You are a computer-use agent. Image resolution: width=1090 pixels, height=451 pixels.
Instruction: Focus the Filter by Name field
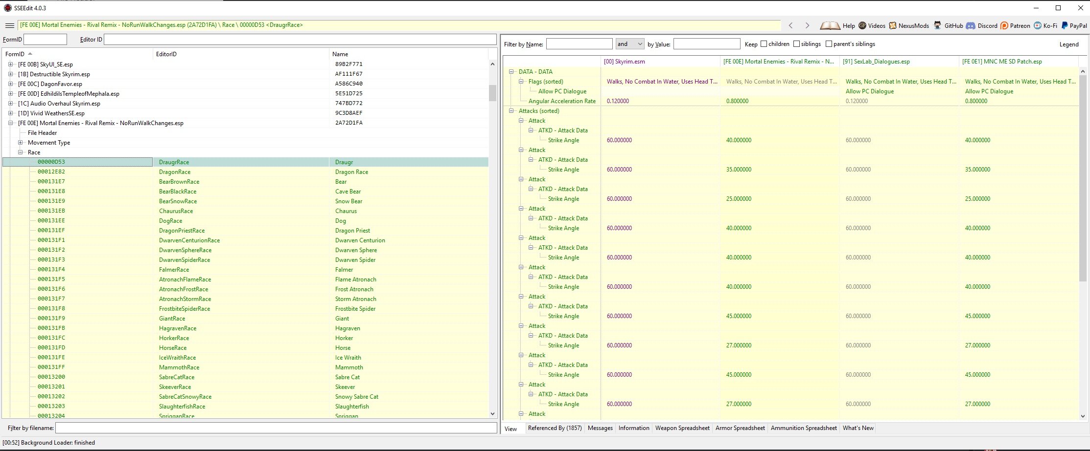[579, 44]
